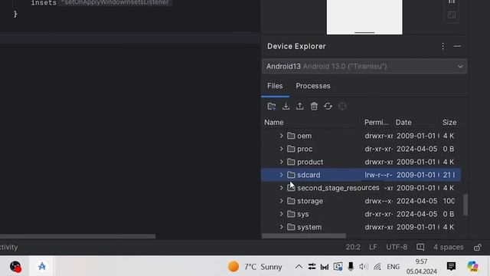
Task: Click the reader mode status bar icon
Action: click(420, 247)
